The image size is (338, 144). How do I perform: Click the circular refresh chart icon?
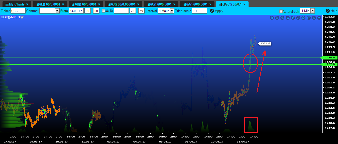point(298,18)
